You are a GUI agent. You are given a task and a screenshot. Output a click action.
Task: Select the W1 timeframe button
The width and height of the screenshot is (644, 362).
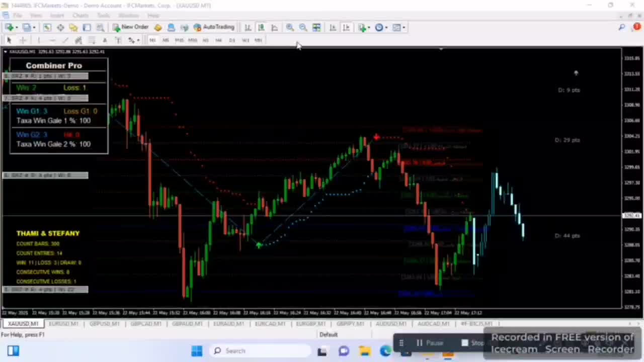245,40
